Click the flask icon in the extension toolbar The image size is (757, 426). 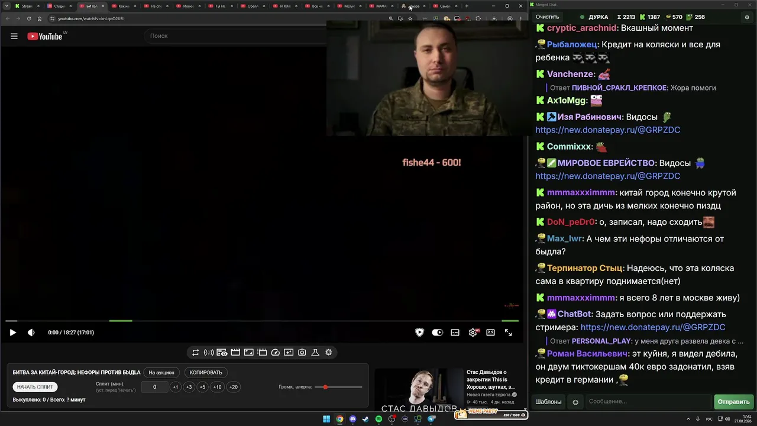[x=315, y=353]
